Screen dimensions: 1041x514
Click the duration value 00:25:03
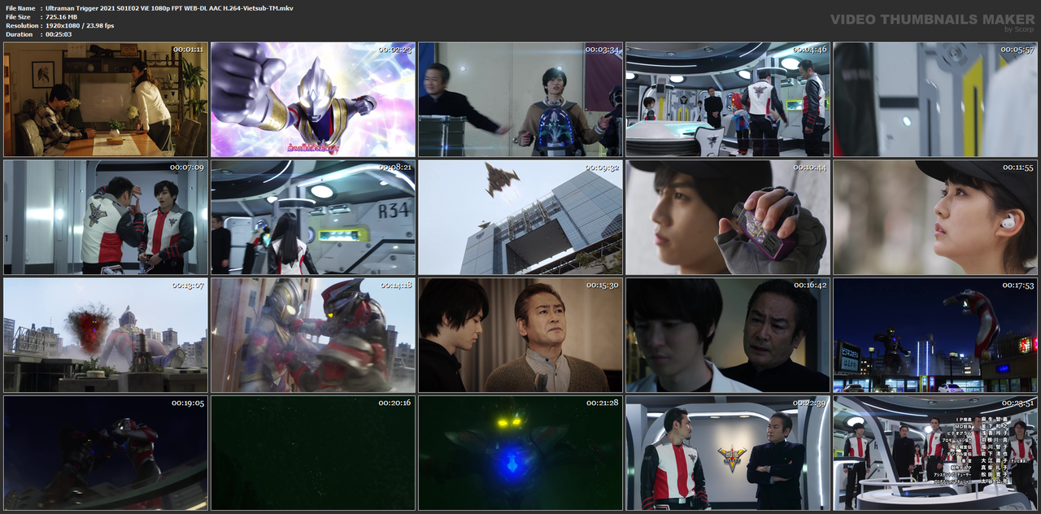click(59, 34)
